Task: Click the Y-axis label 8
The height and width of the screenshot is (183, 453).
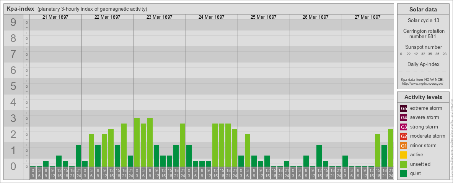Action: [x=13, y=38]
